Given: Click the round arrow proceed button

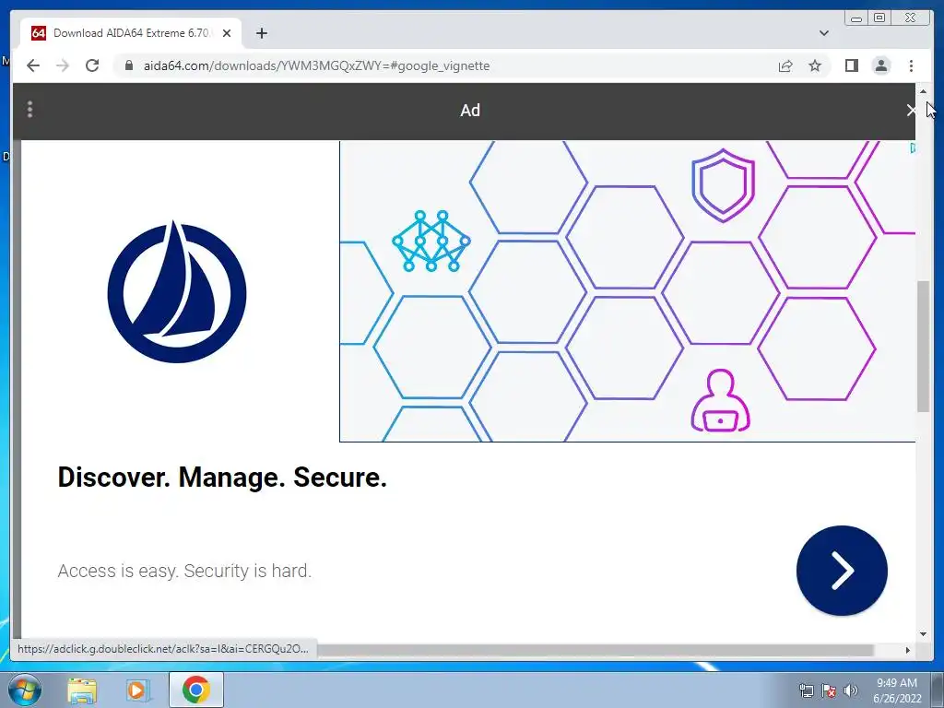Looking at the screenshot, I should (842, 571).
